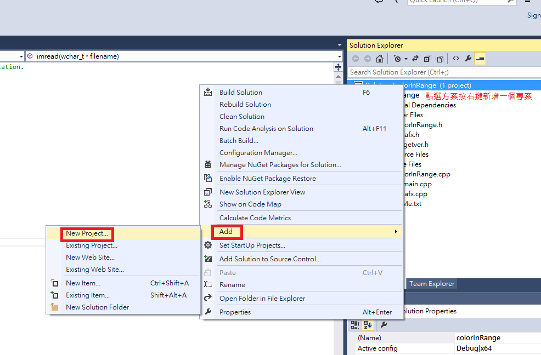Toggle the Show All Files icon
This screenshot has height=355, width=541.
tap(439, 59)
